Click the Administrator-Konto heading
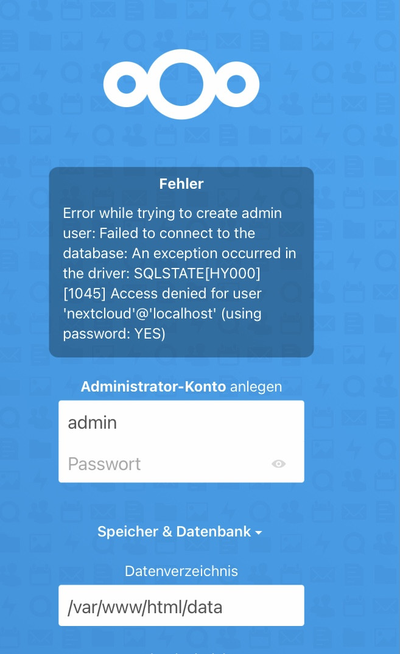 pos(153,386)
